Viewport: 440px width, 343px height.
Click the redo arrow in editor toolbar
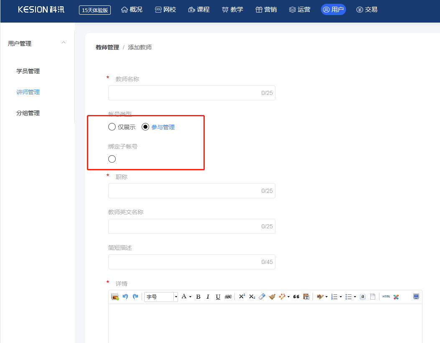[135, 297]
